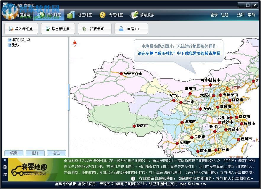Screen dimensions: 261x189
Task: Click the 导出标注点 export icon
Action: 47,29
